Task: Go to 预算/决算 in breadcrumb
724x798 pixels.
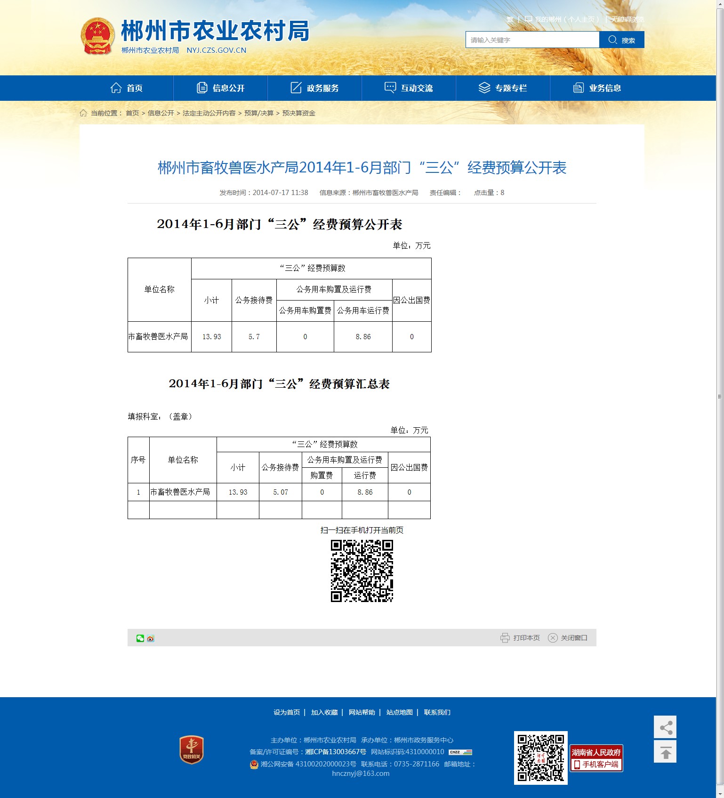Action: pos(259,113)
